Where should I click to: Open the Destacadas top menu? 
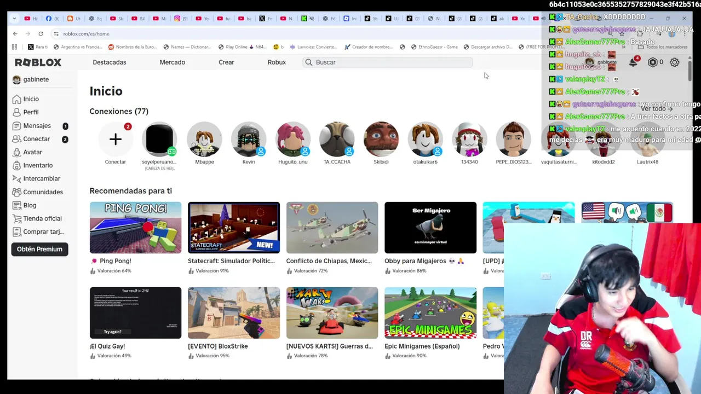click(110, 62)
